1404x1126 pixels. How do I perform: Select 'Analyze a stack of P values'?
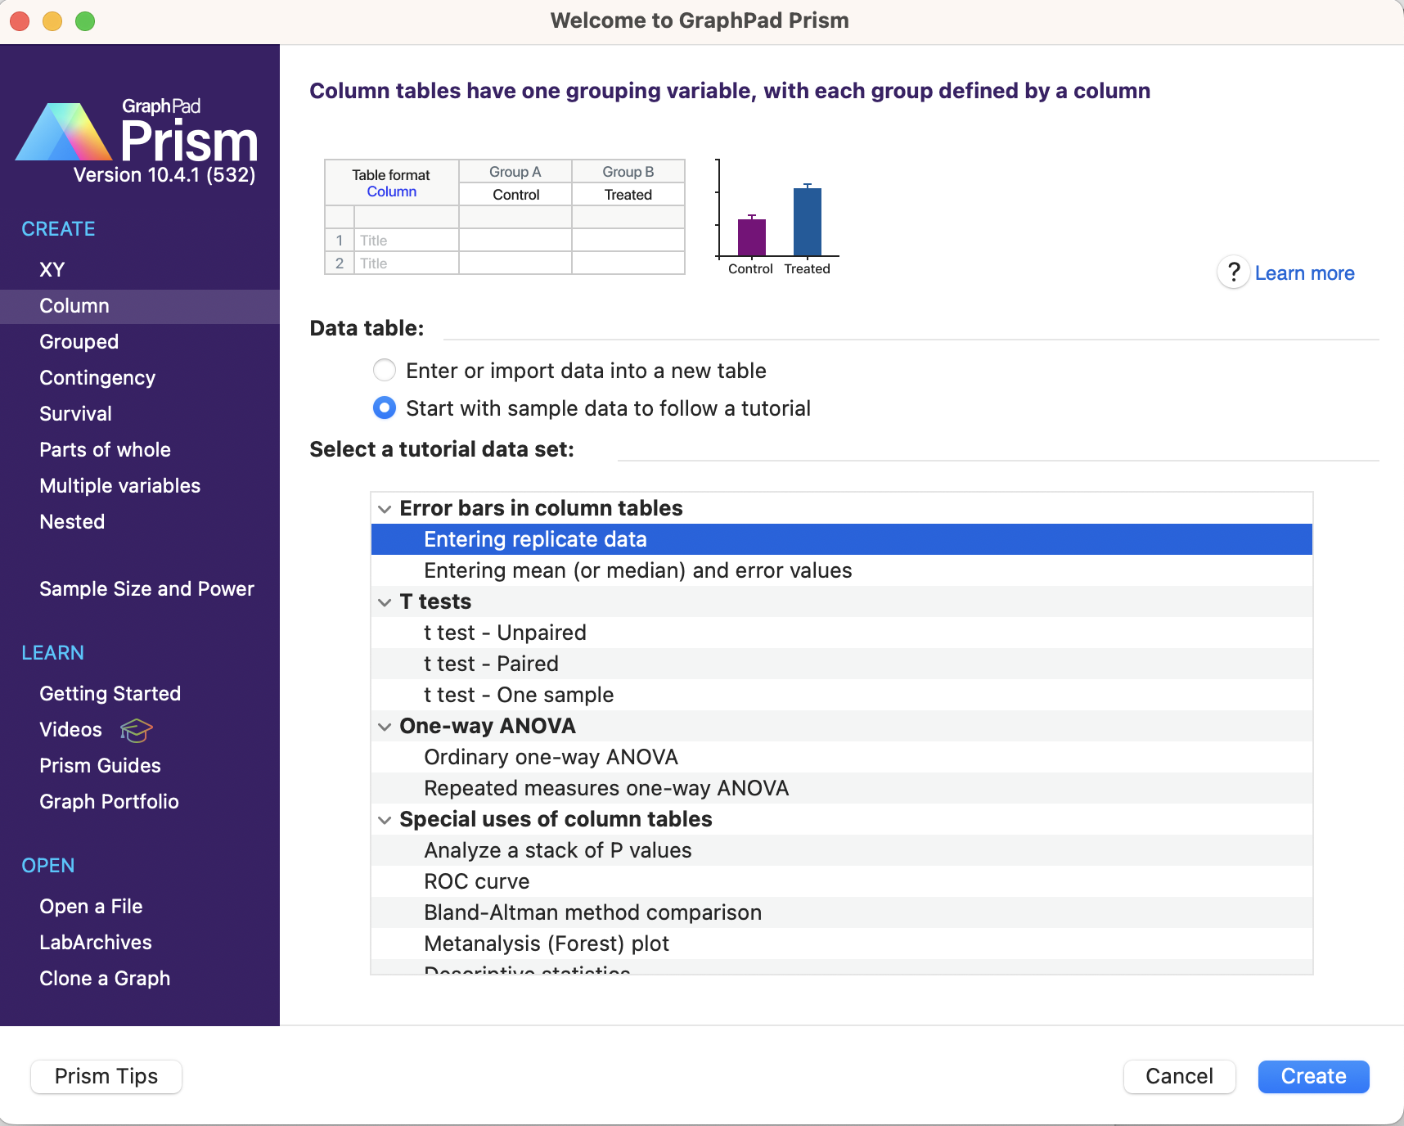coord(842,850)
